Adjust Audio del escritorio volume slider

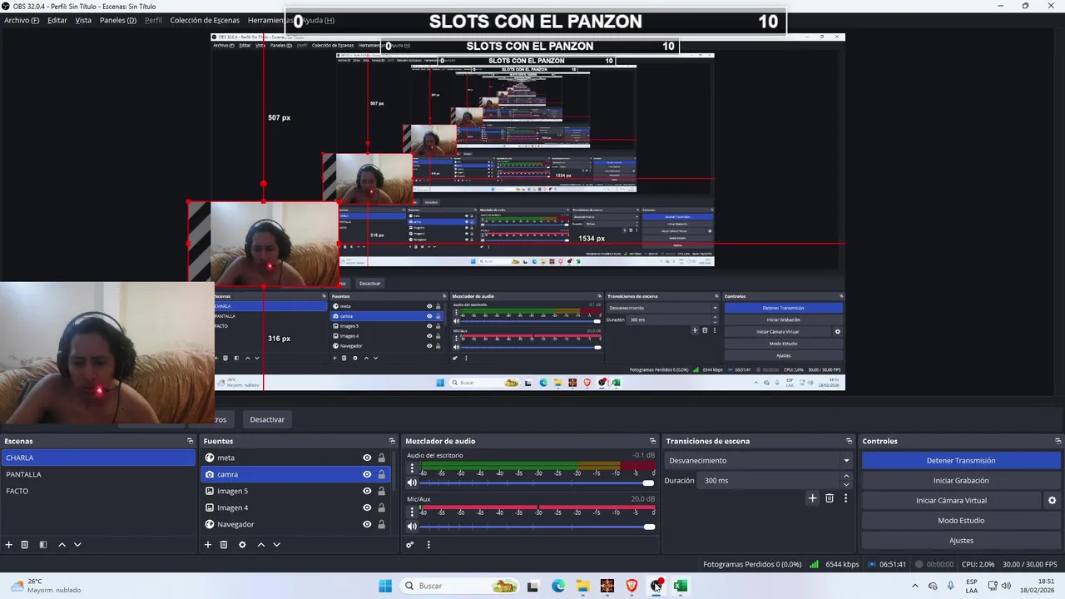[x=537, y=483]
